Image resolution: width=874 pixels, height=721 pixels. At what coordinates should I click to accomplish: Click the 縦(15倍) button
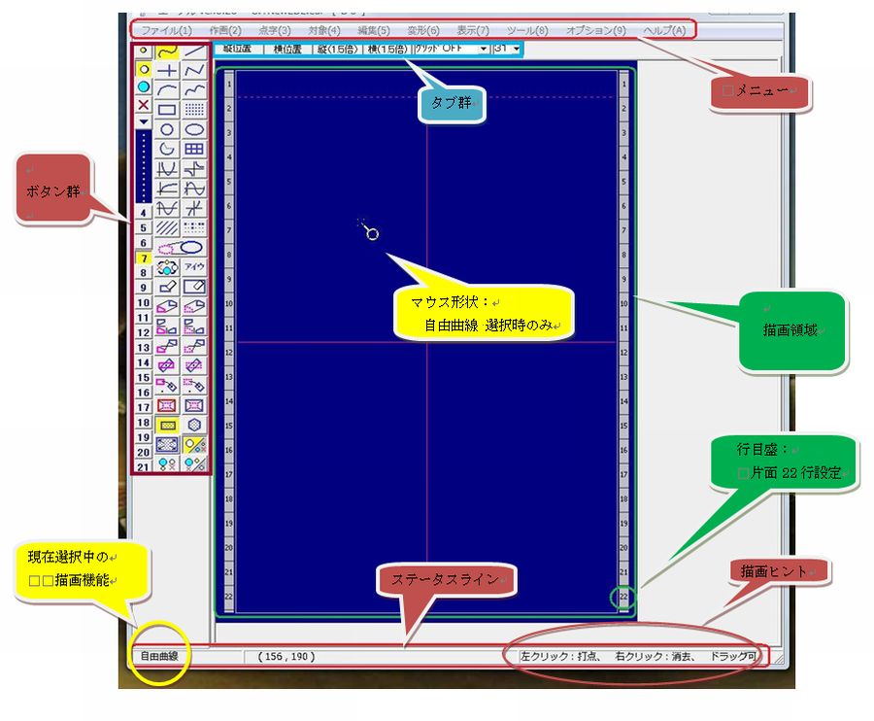click(335, 49)
